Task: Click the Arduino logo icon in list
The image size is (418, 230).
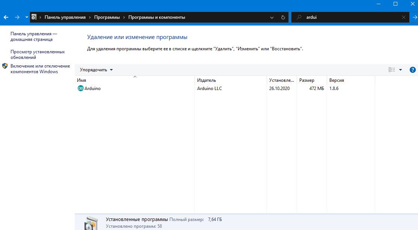Action: 80,89
